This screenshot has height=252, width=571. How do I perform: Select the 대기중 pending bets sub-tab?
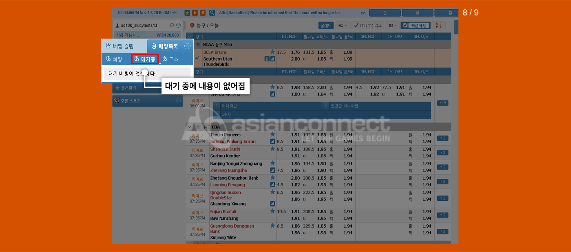coord(145,59)
